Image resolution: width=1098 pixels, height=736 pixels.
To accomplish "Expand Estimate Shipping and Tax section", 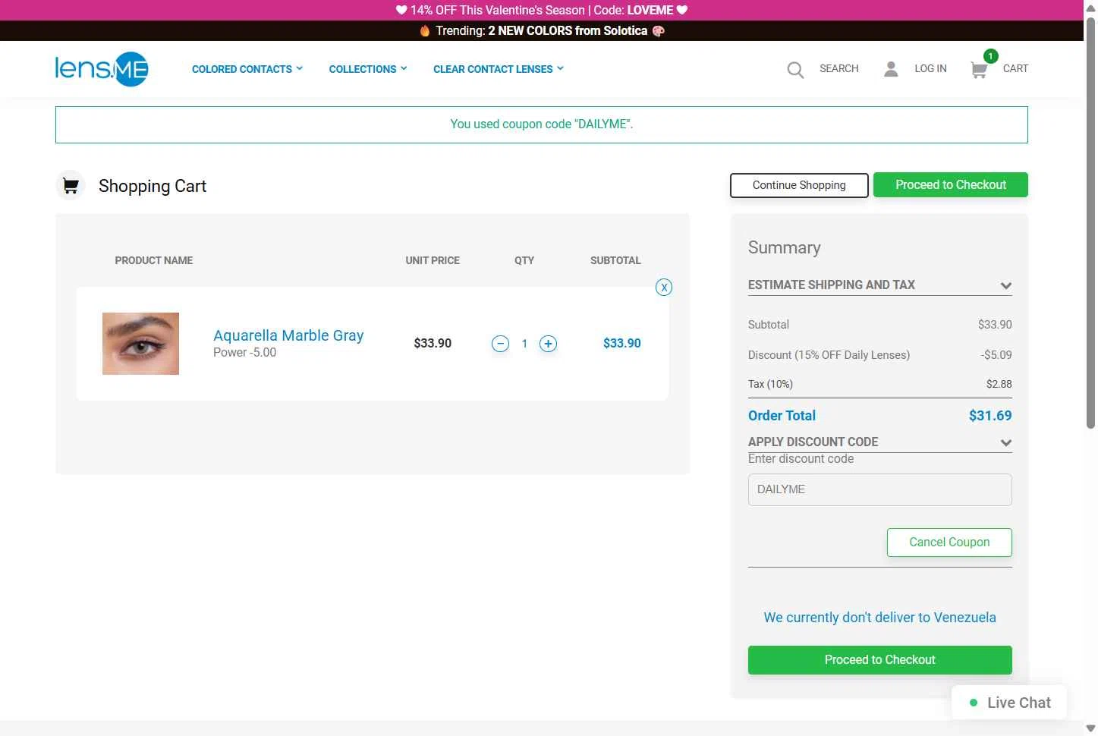I will pos(880,285).
